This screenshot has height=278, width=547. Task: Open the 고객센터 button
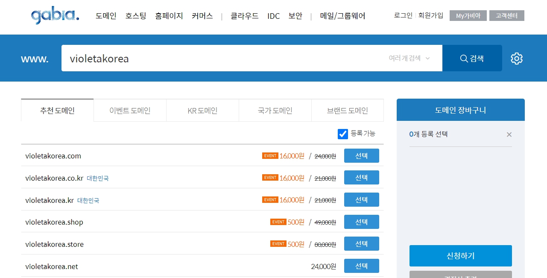[x=507, y=16]
